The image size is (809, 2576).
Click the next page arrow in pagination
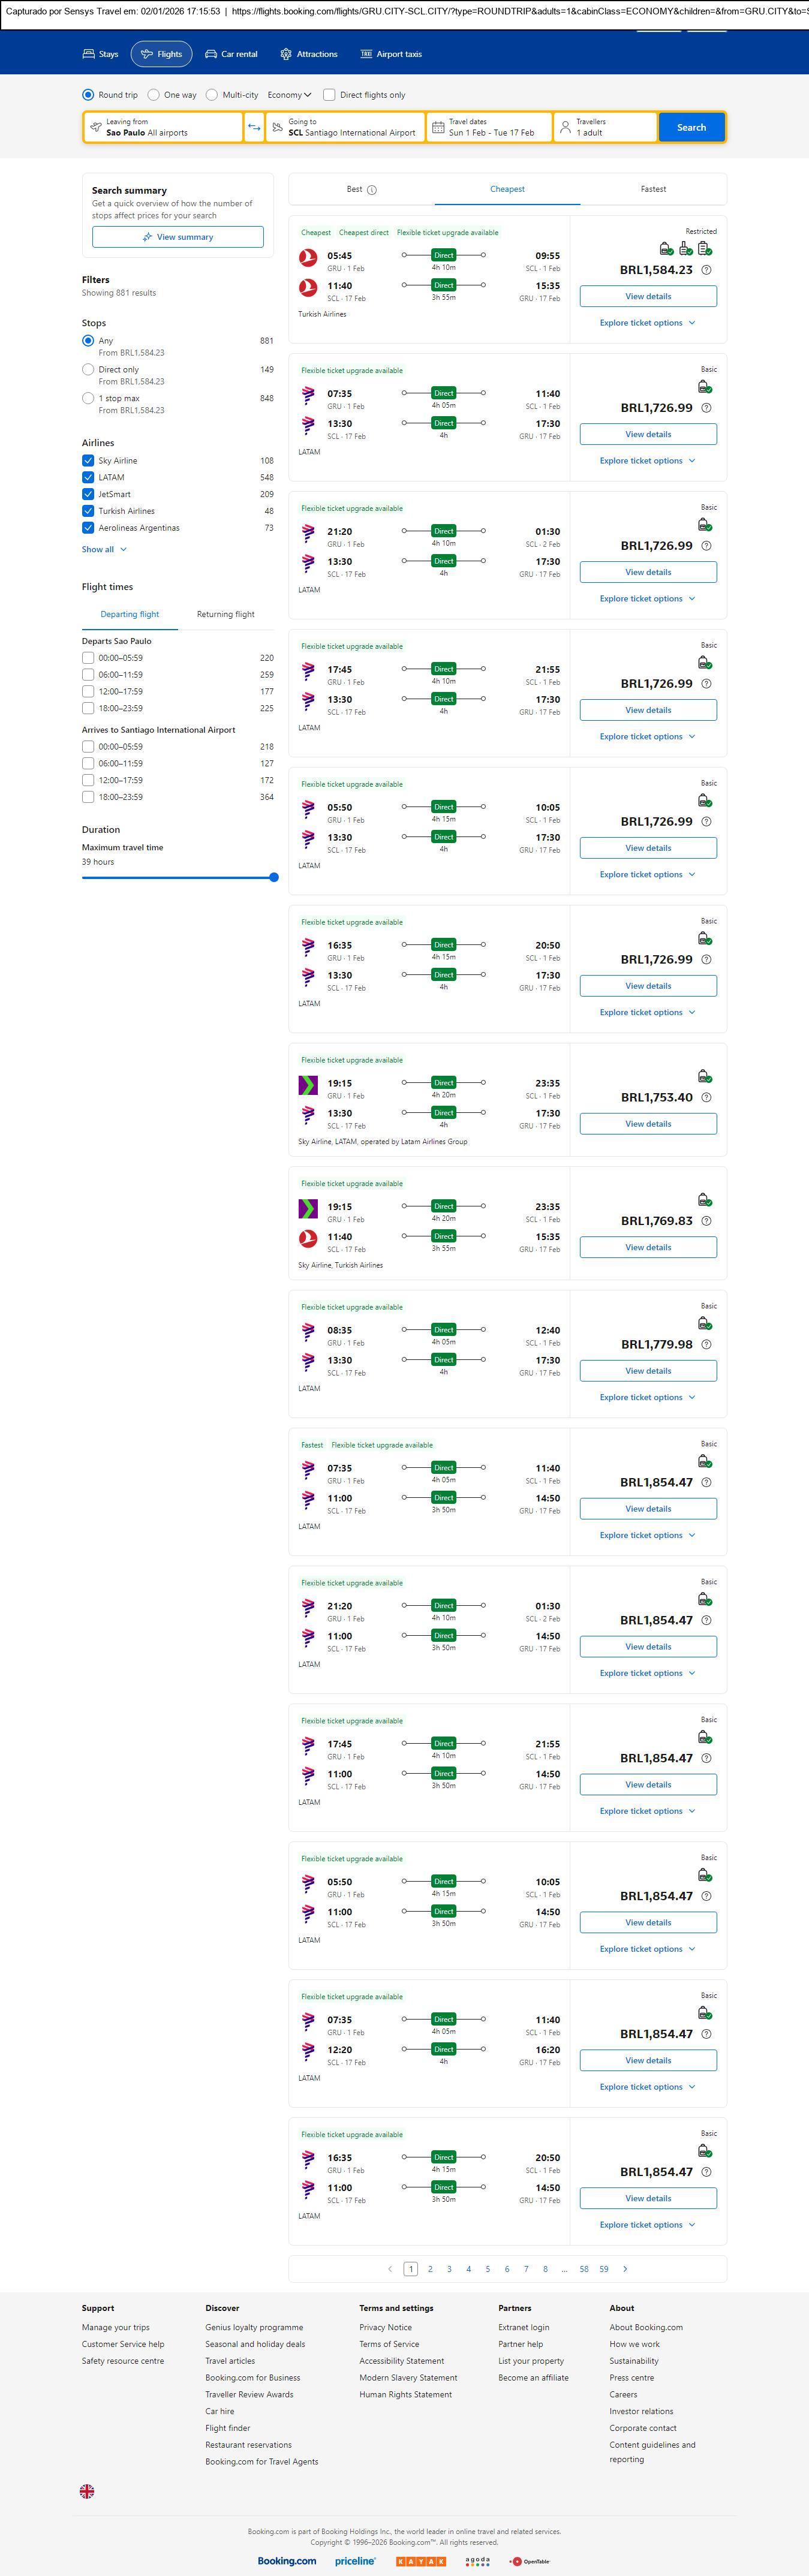click(x=625, y=2269)
